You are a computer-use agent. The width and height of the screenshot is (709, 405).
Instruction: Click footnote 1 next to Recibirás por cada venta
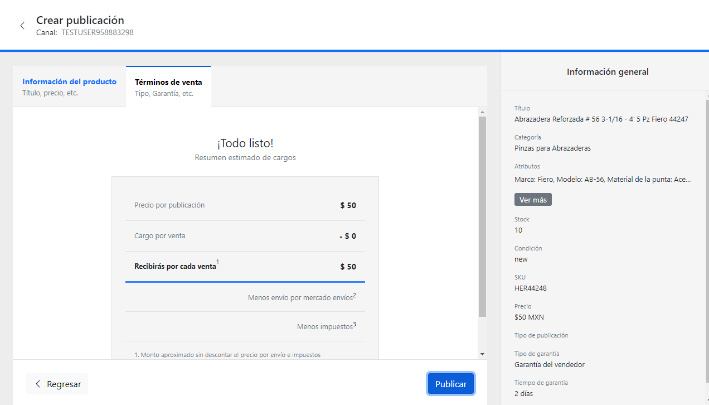pyautogui.click(x=217, y=262)
